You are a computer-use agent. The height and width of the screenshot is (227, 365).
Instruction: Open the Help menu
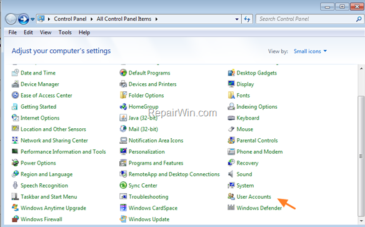(x=84, y=33)
